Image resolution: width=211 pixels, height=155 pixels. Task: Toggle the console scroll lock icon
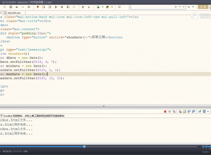coord(185,112)
